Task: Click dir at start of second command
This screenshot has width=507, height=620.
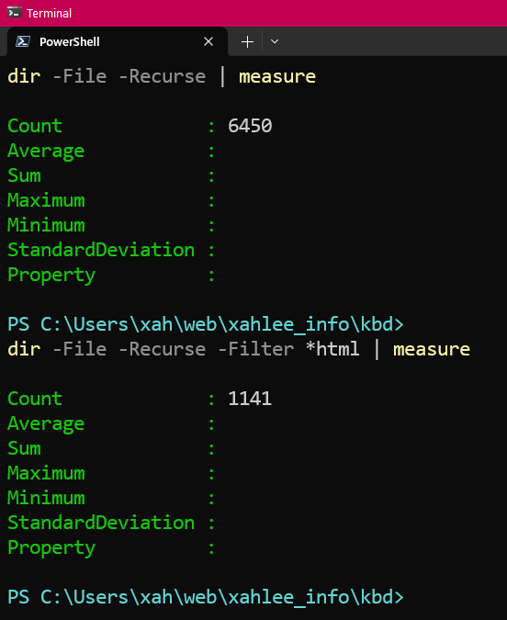Action: pos(24,349)
